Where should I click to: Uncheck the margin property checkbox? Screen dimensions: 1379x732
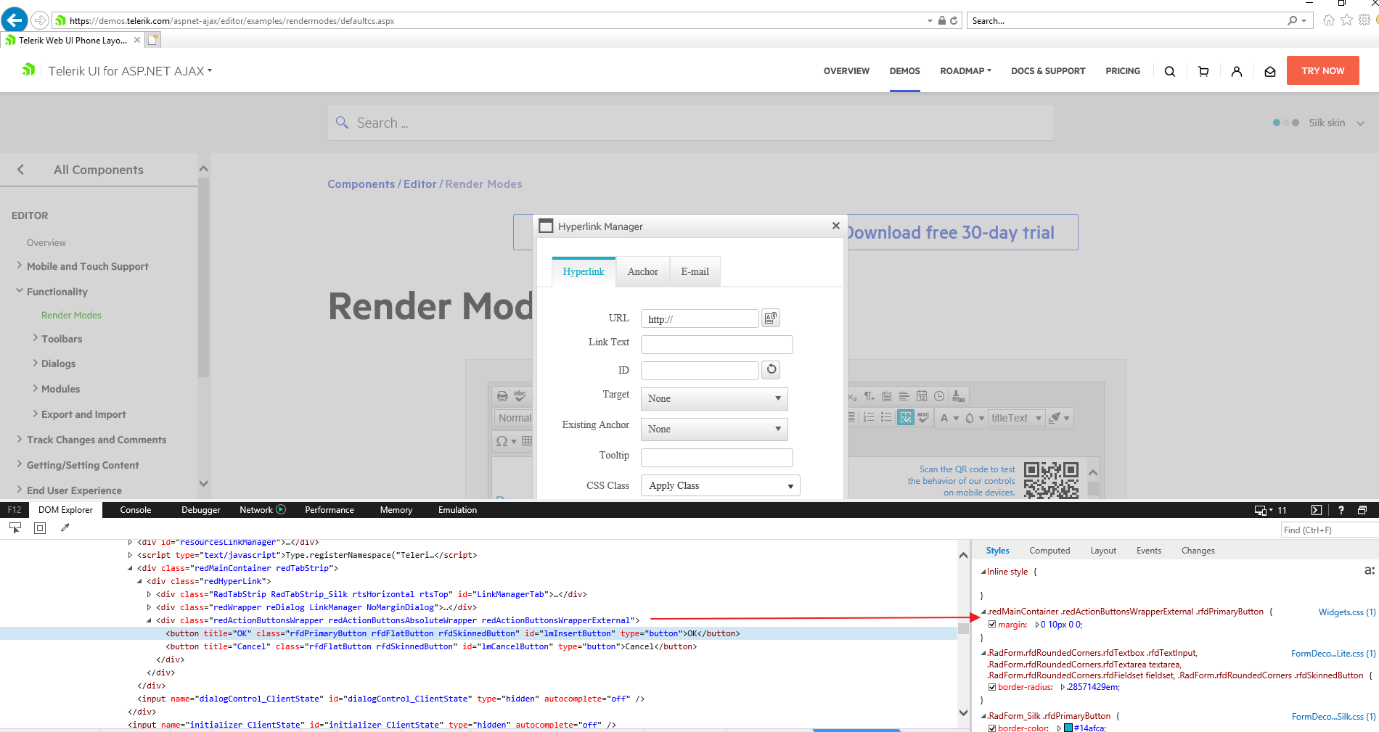pyautogui.click(x=992, y=625)
